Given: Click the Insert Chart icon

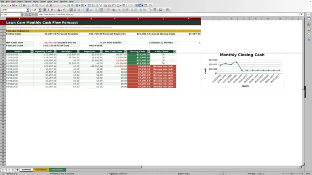Looking at the screenshot, I should tap(109, 5).
